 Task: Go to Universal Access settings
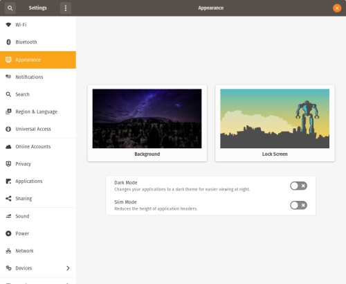click(x=38, y=129)
